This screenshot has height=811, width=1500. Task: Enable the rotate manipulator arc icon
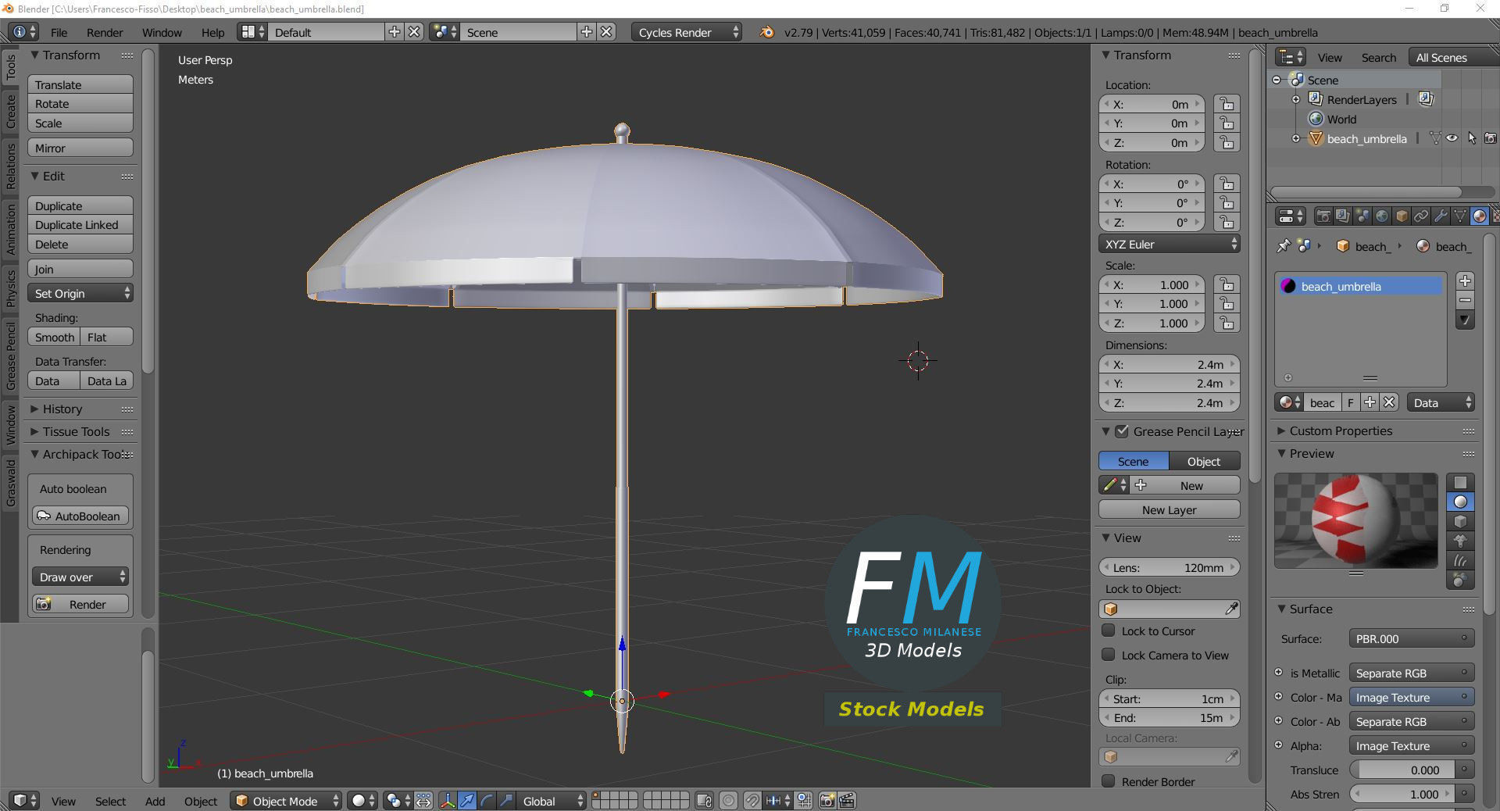(487, 801)
